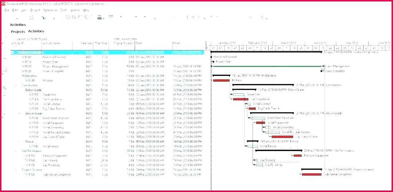
Task: Click the page icon in the toolbar
Action: click(31, 17)
